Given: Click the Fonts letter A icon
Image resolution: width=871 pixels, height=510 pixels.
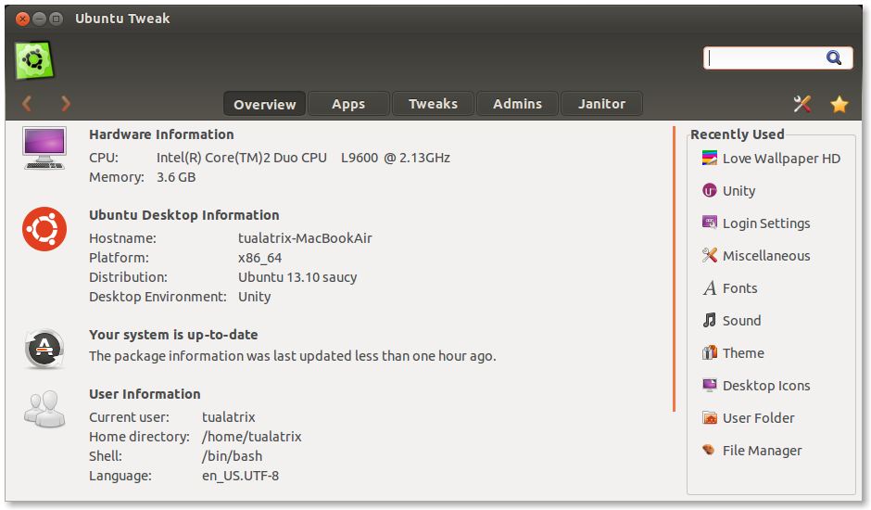Looking at the screenshot, I should (x=710, y=288).
